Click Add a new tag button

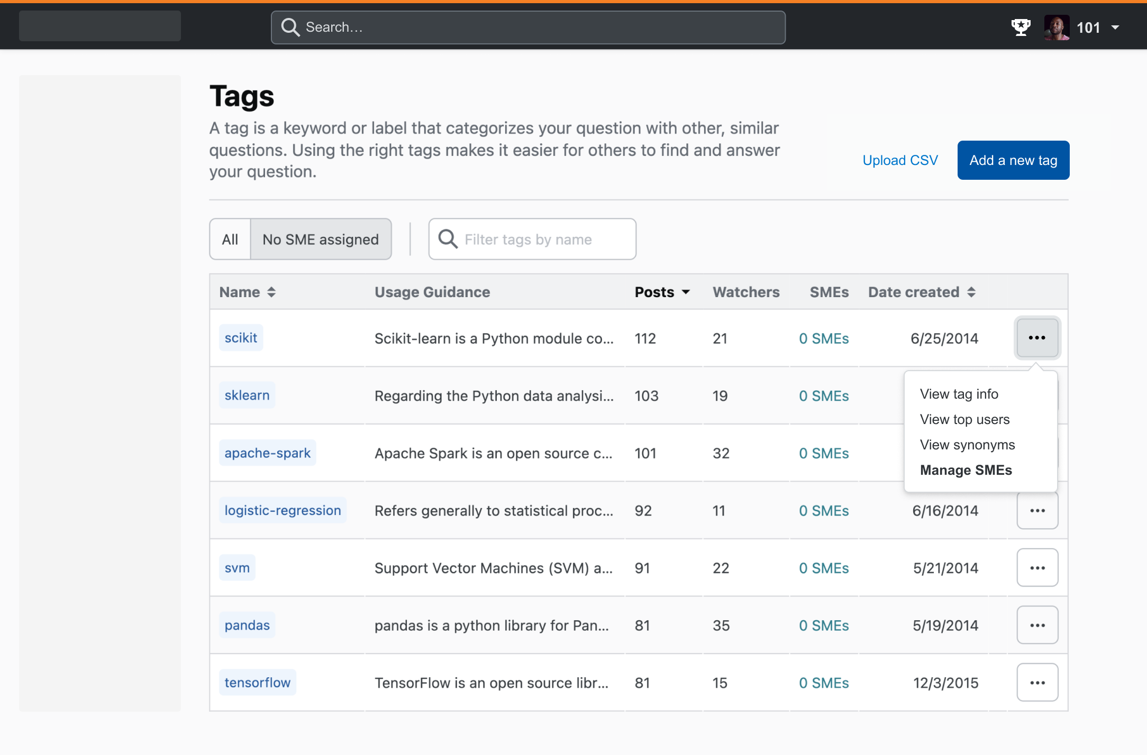point(1013,160)
